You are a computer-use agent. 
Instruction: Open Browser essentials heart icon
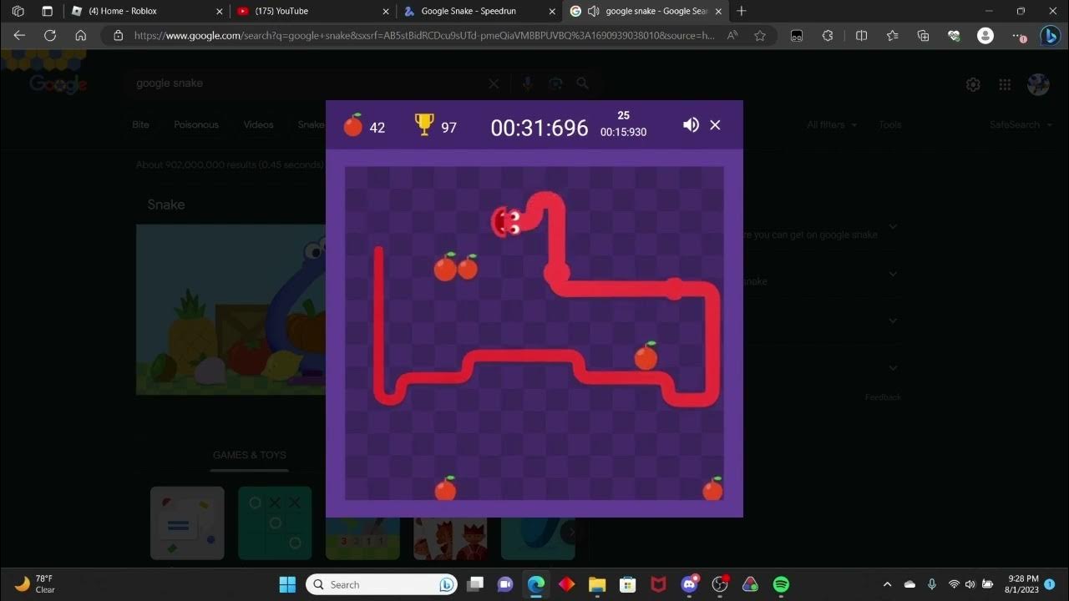click(x=954, y=36)
